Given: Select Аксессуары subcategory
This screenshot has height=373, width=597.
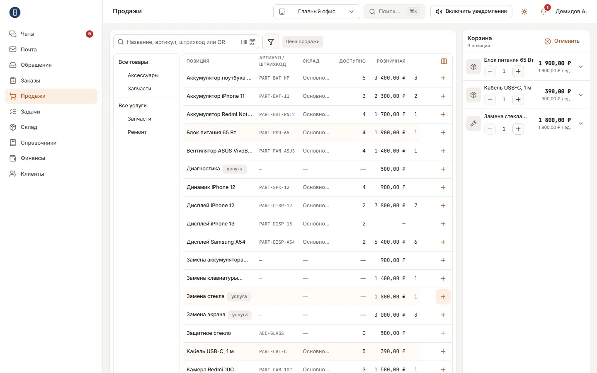Looking at the screenshot, I should click(143, 75).
